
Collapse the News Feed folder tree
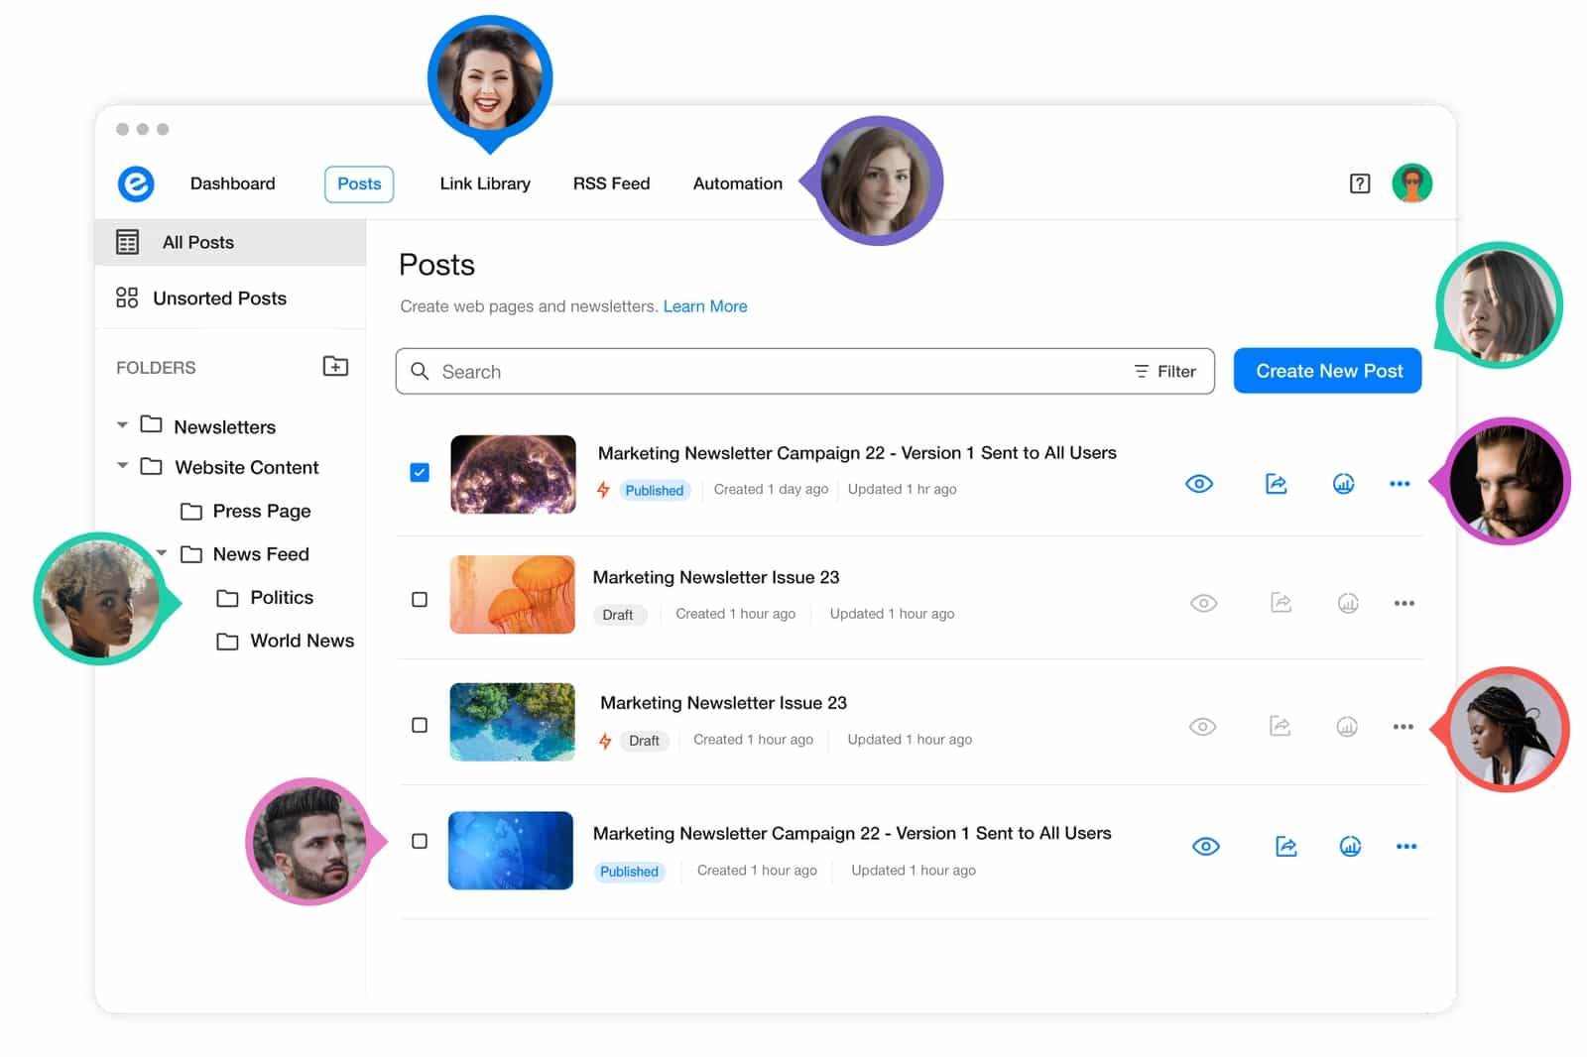click(x=162, y=553)
